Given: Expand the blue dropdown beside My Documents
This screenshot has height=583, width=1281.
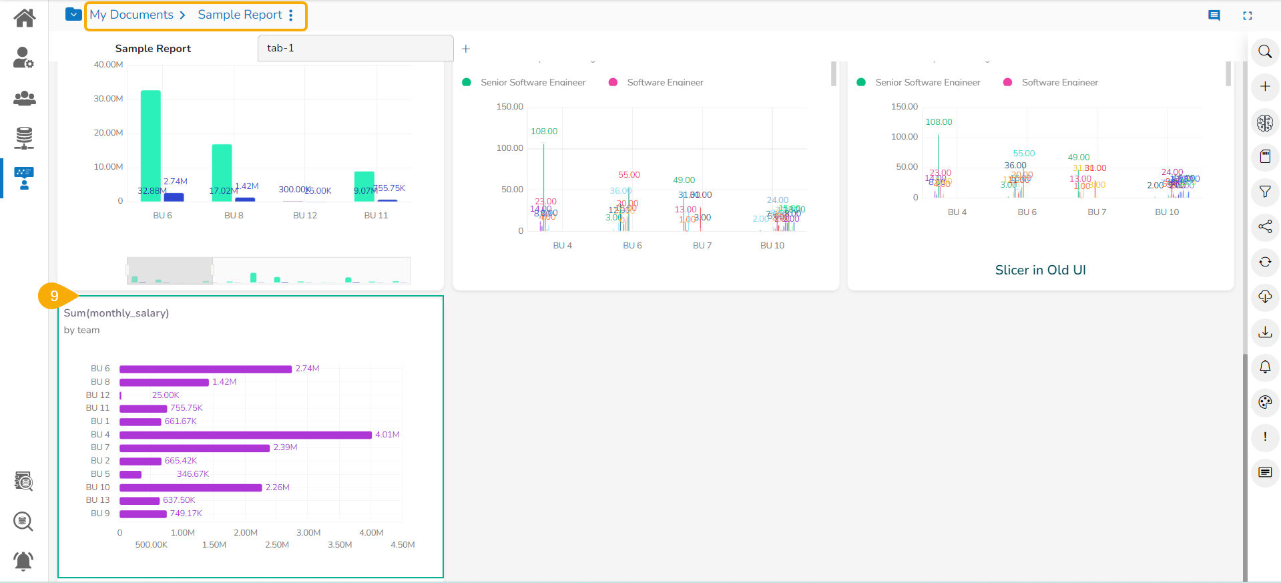Looking at the screenshot, I should tap(73, 14).
